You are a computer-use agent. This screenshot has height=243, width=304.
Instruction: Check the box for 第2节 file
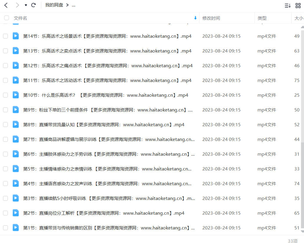click(x=5, y=213)
